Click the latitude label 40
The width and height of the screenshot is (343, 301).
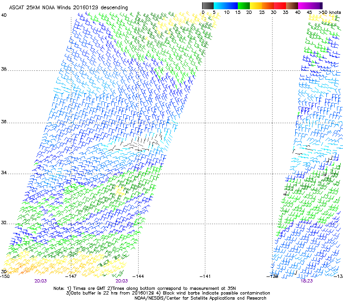4,15
